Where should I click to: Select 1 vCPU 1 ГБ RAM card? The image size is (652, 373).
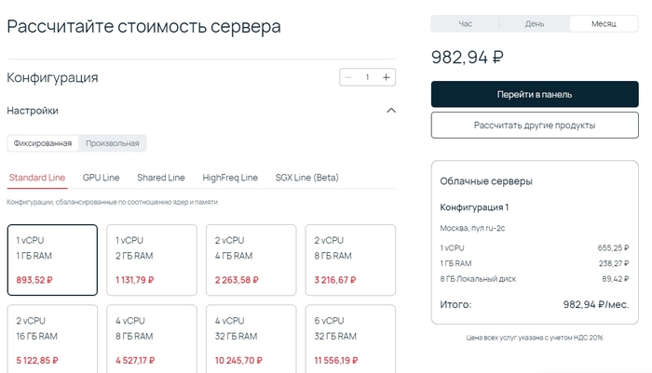tap(52, 260)
